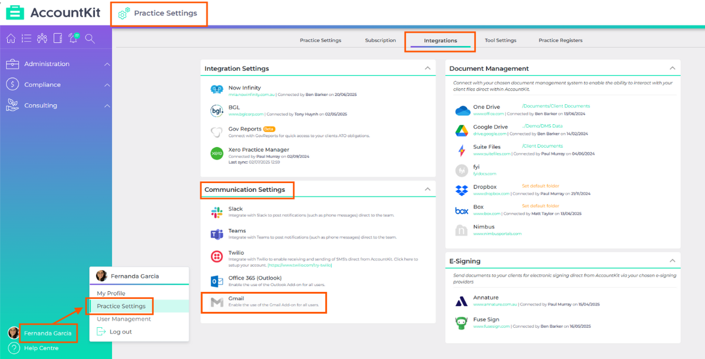This screenshot has height=359, width=705.
Task: Click the Compliance dollar icon
Action: (x=12, y=84)
